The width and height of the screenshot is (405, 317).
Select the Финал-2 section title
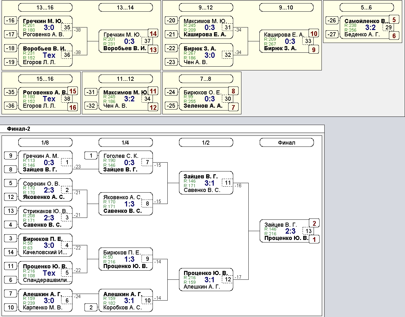(19, 129)
